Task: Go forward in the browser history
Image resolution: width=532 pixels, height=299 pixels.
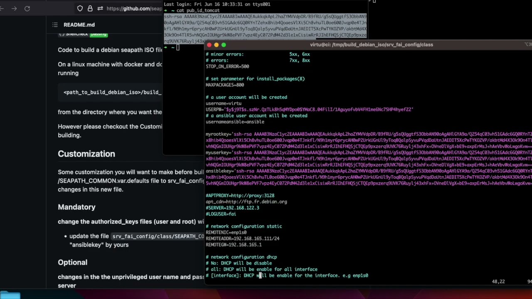Action: 14,8
